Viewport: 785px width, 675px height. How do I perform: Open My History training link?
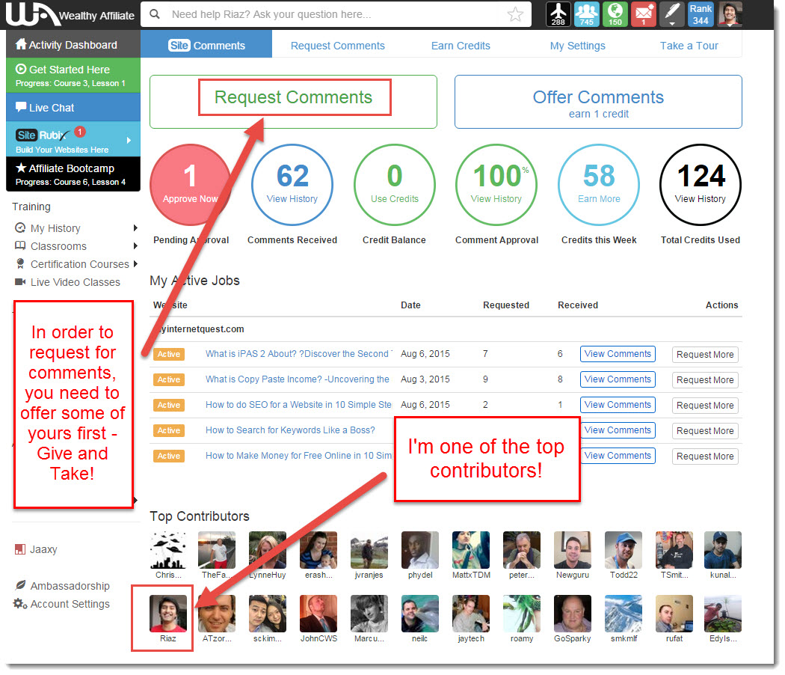(x=55, y=228)
